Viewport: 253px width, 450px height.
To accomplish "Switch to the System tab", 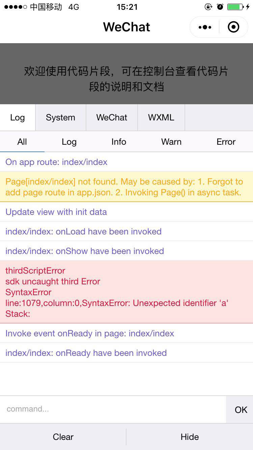I will pos(61,117).
